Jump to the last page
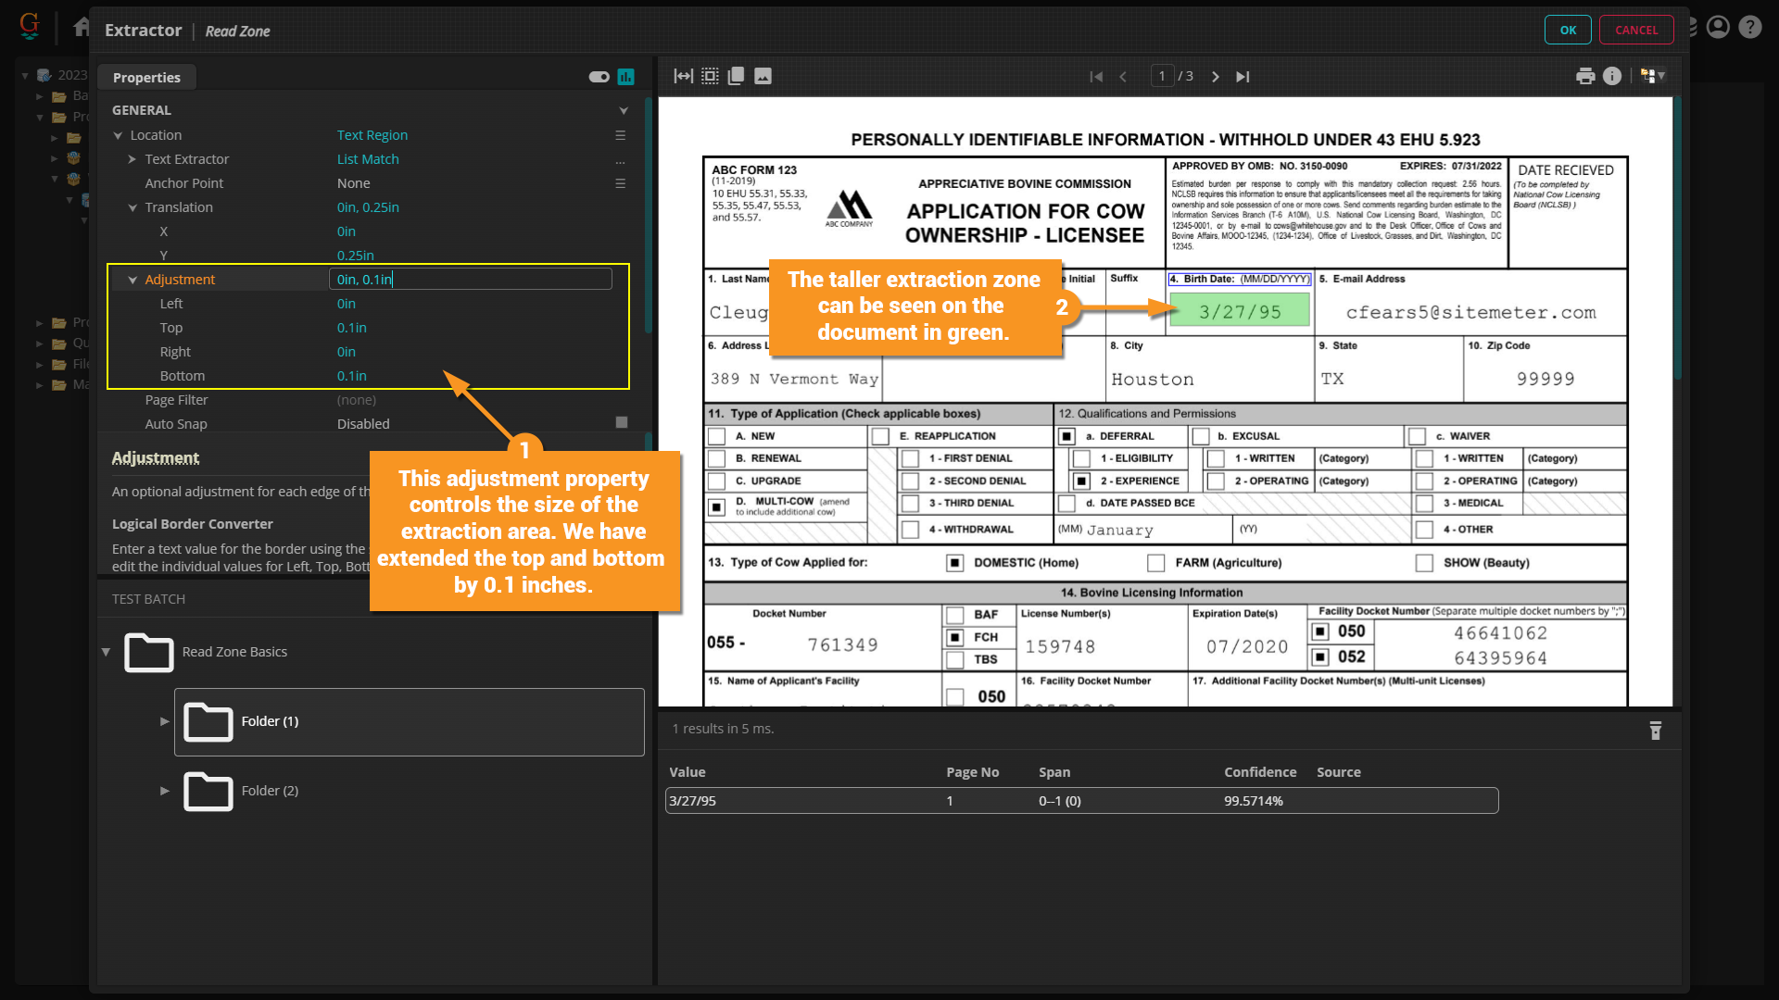 (x=1243, y=77)
